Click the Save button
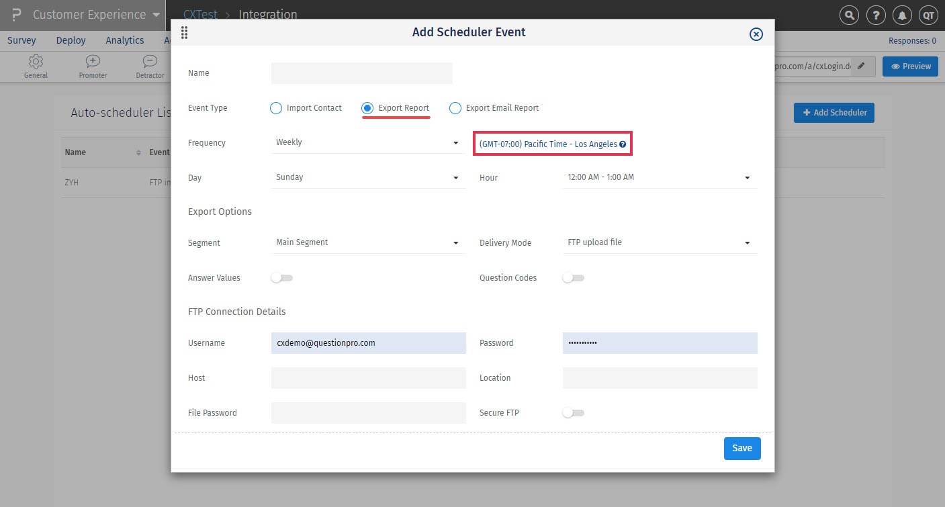The width and height of the screenshot is (945, 507). coord(742,449)
